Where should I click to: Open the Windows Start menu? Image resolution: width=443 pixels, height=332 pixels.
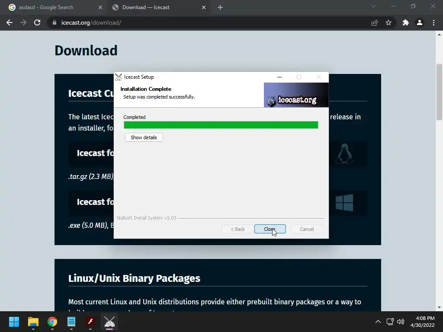(14, 322)
